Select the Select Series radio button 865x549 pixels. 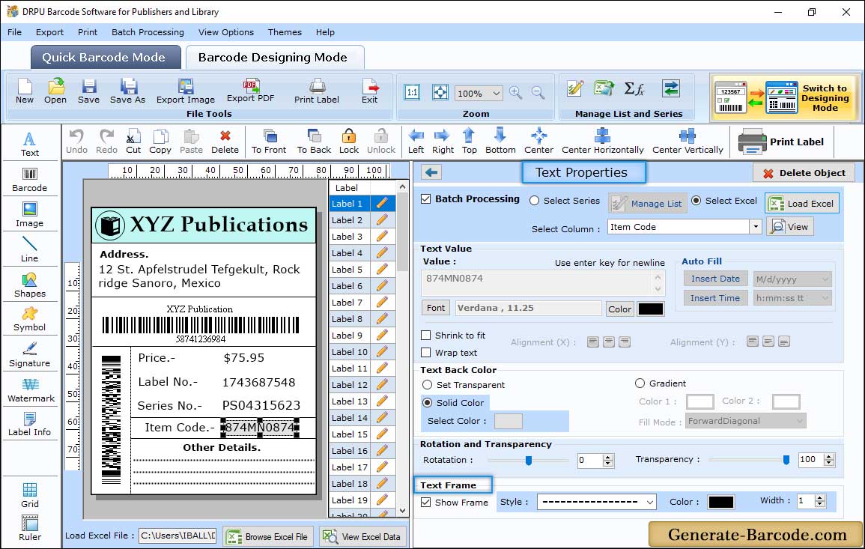[x=534, y=201]
